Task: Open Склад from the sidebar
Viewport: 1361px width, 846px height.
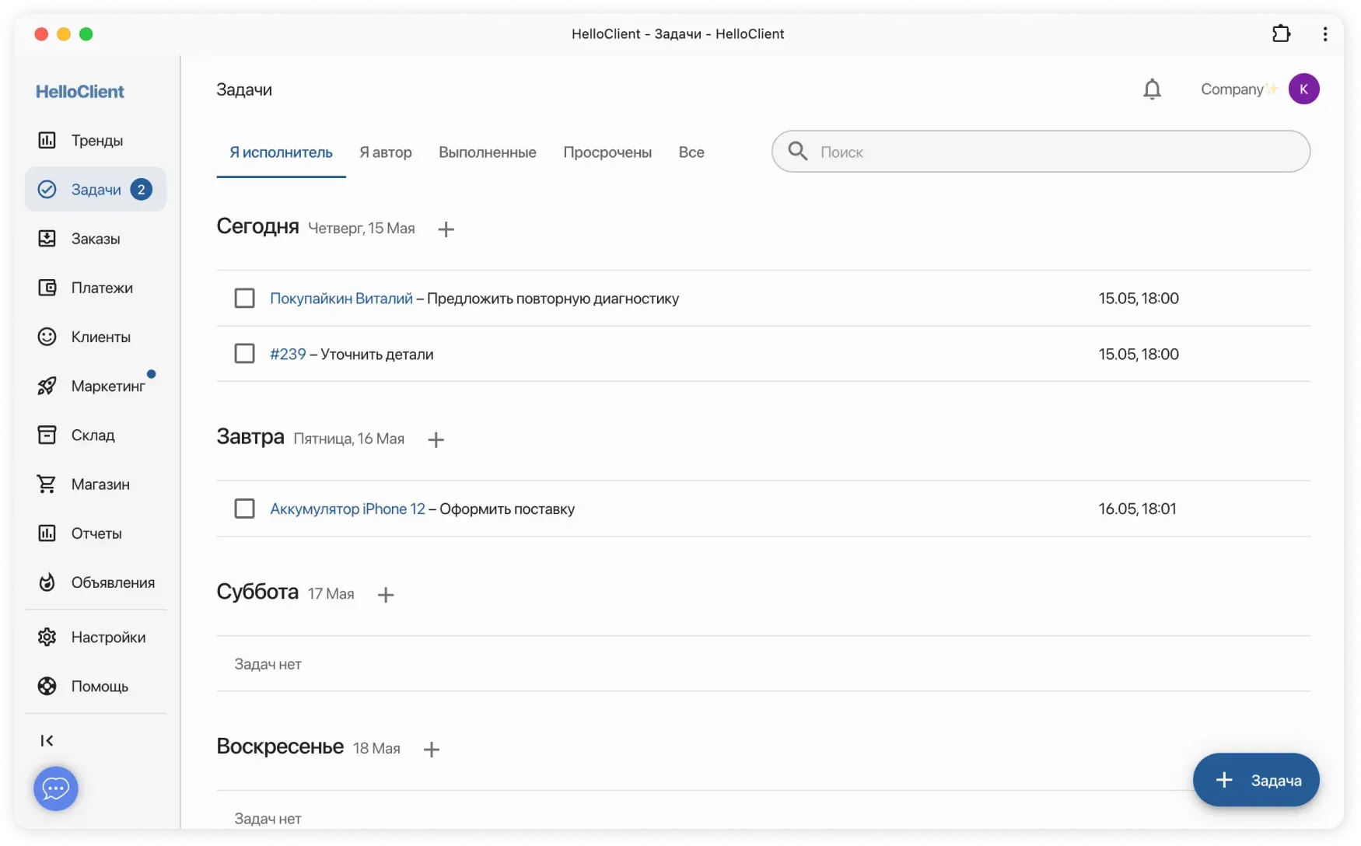Action: pos(93,435)
